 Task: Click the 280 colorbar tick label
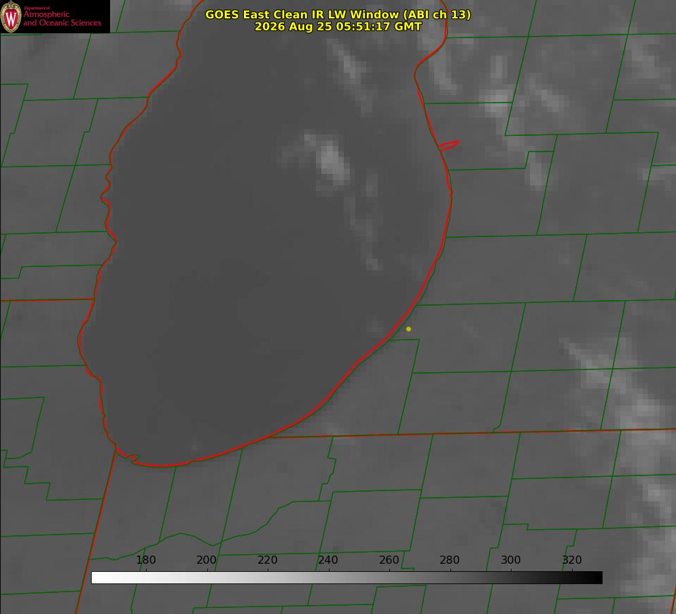pyautogui.click(x=450, y=560)
